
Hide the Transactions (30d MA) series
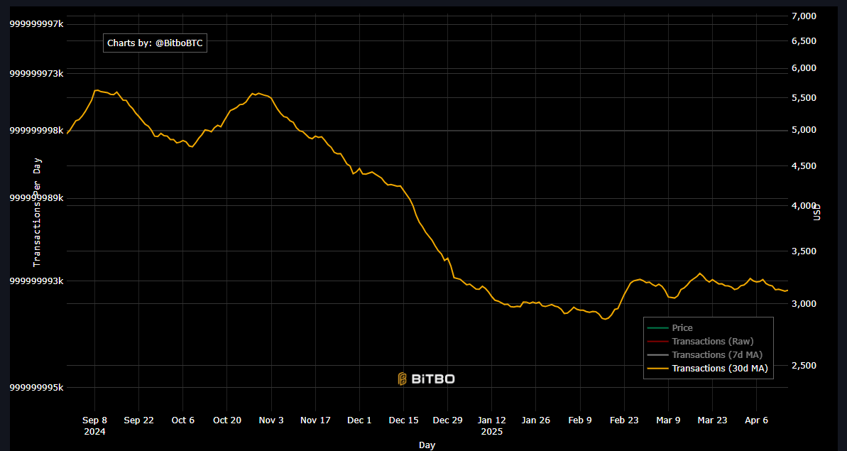tap(708, 369)
